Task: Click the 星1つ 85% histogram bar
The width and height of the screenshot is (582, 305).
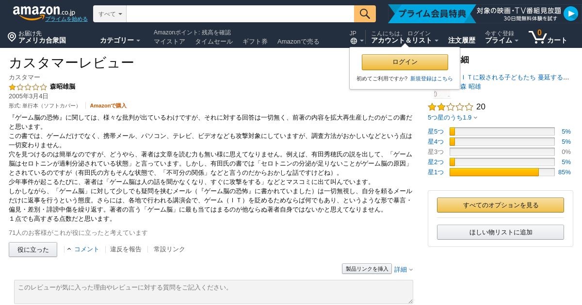Action: click(502, 172)
